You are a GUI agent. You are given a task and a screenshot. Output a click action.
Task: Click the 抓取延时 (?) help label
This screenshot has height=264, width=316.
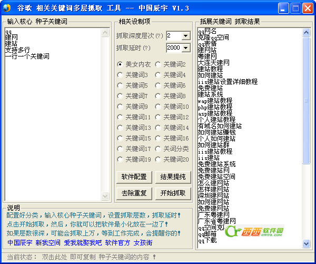(133, 48)
